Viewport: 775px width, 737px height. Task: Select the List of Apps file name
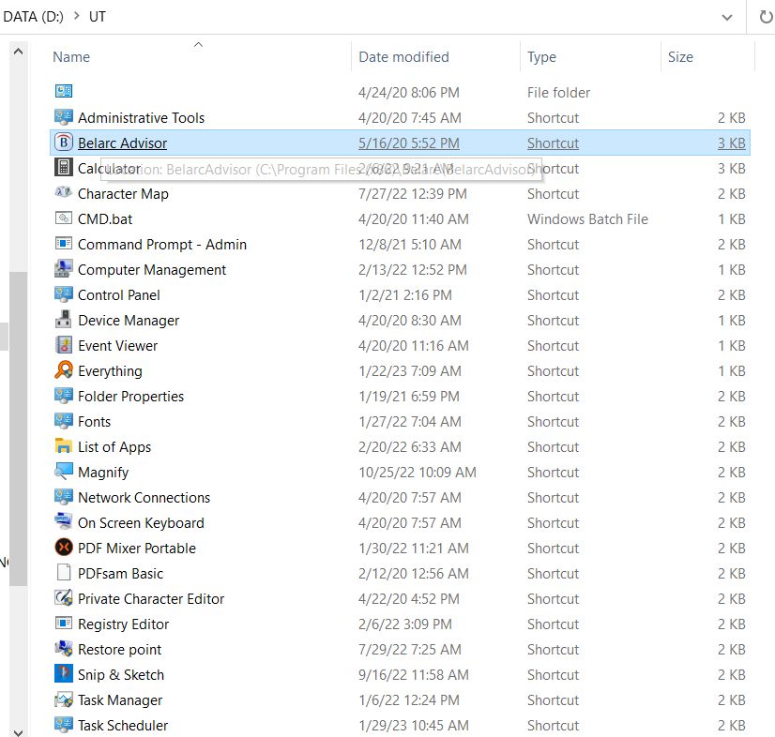(114, 446)
